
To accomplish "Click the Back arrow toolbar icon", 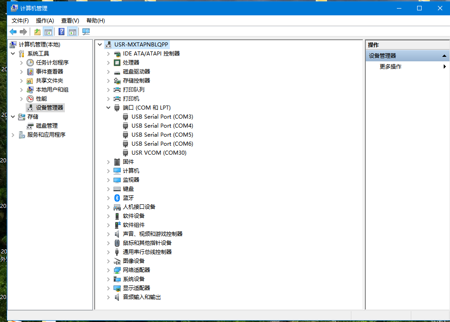I will 13,32.
